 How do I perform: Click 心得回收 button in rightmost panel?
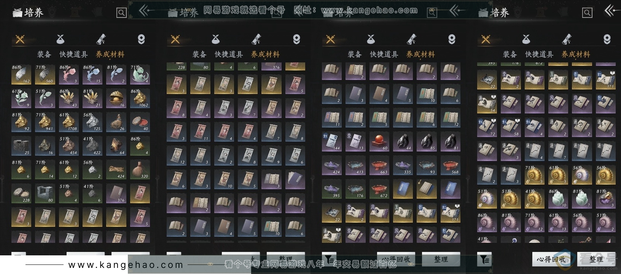(x=551, y=259)
